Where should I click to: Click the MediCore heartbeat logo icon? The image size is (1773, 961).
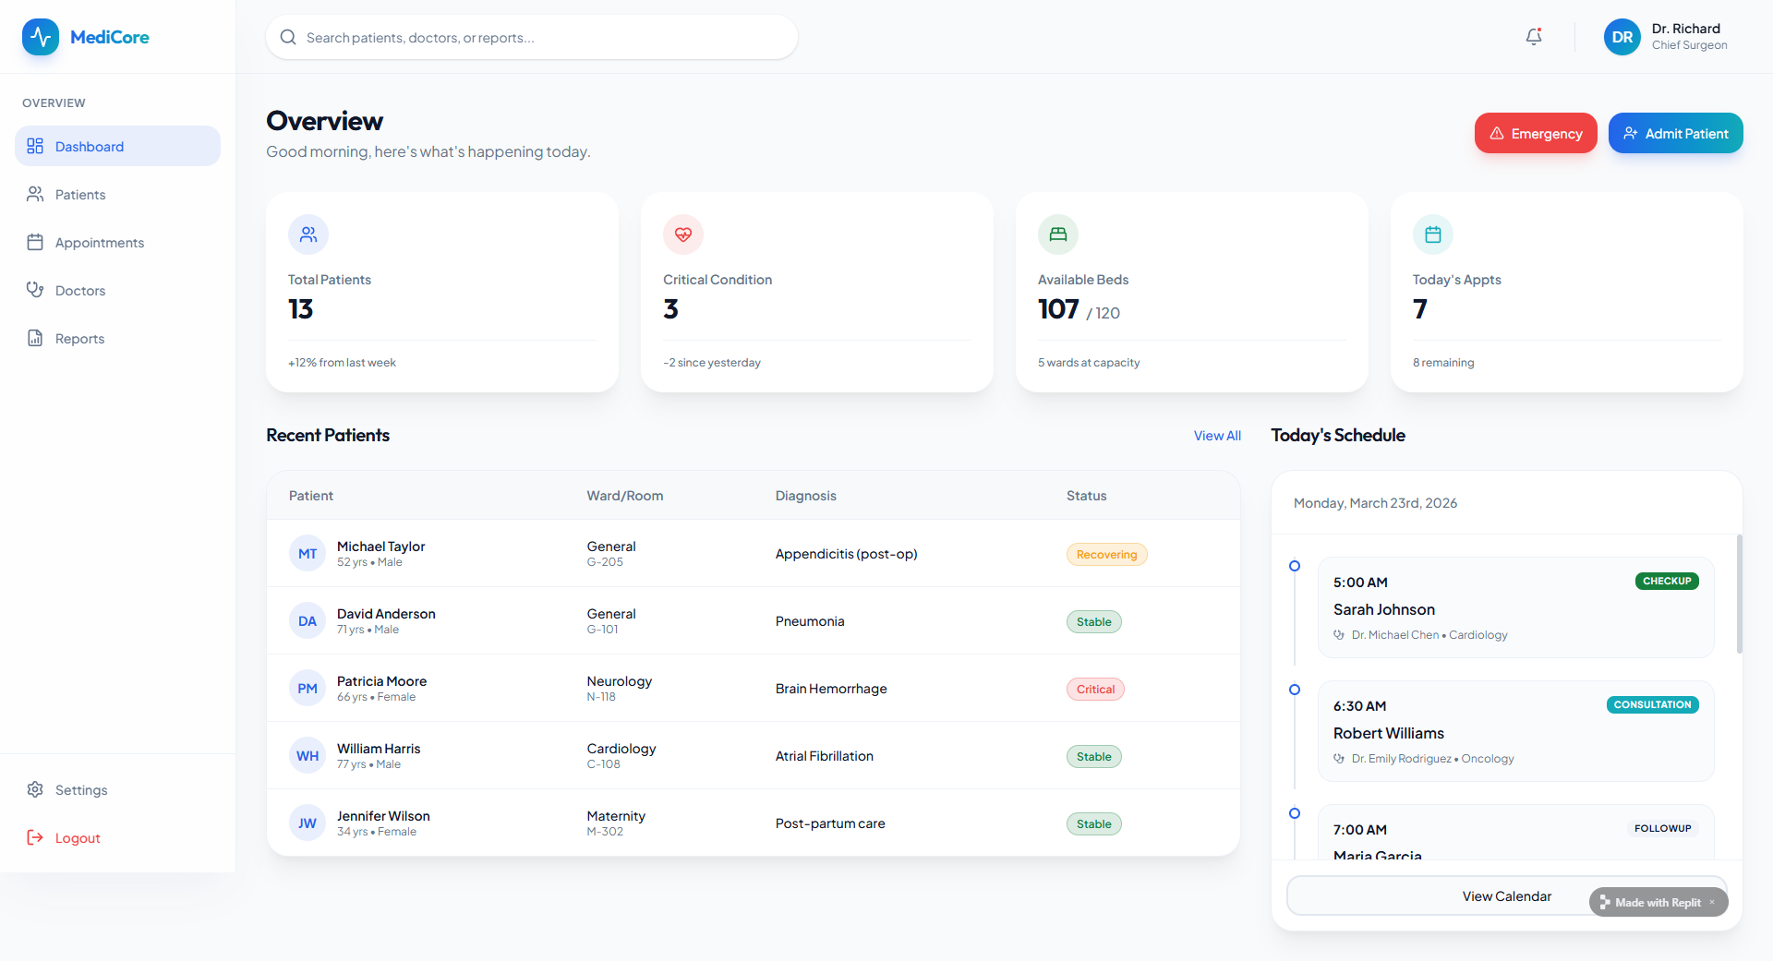[41, 37]
